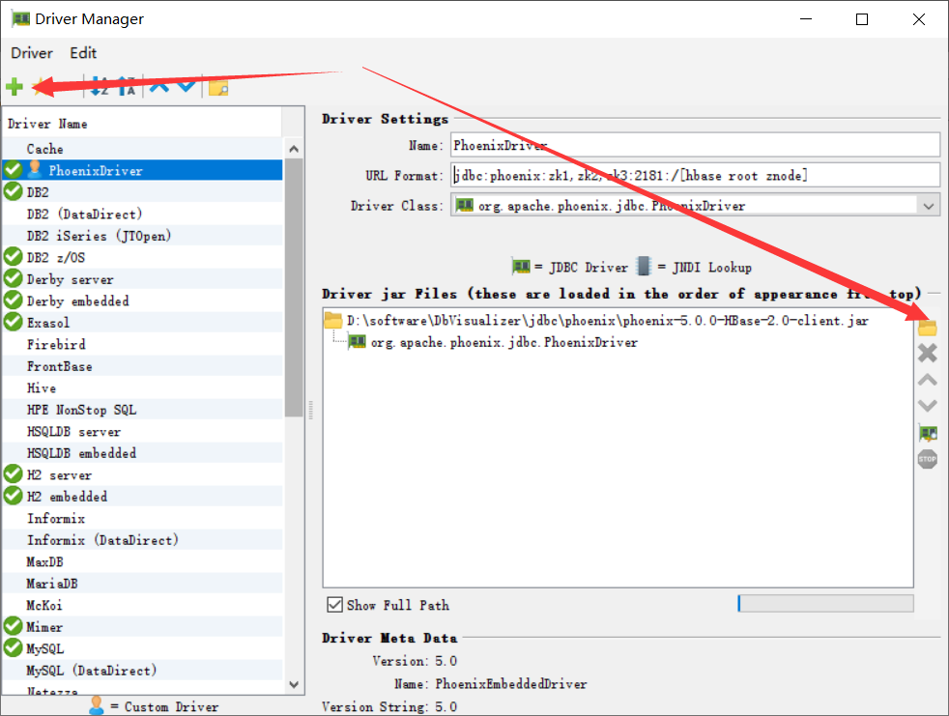This screenshot has height=716, width=949.
Task: Copy driver using the star toolbar icon
Action: coord(39,87)
